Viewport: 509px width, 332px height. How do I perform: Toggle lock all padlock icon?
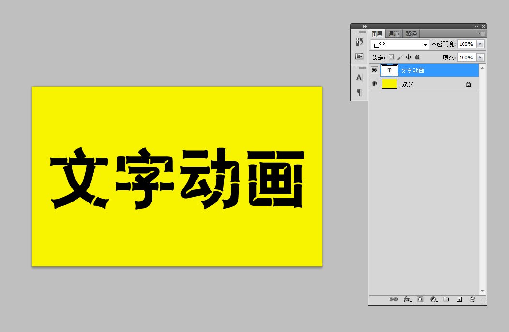(x=418, y=57)
